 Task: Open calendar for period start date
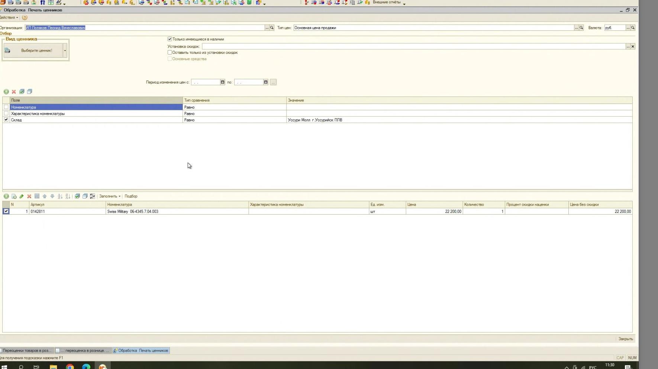point(223,82)
